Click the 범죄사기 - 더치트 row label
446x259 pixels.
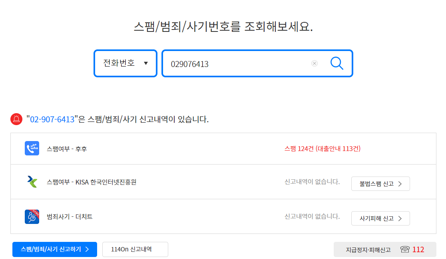[70, 217]
